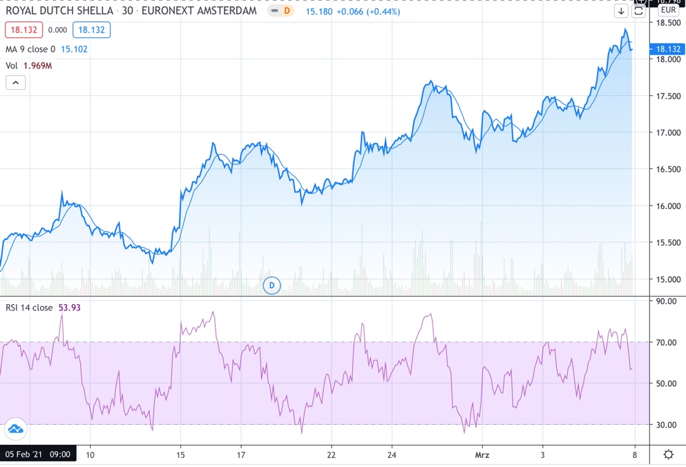Click the 22 date on time axis

tap(331, 455)
